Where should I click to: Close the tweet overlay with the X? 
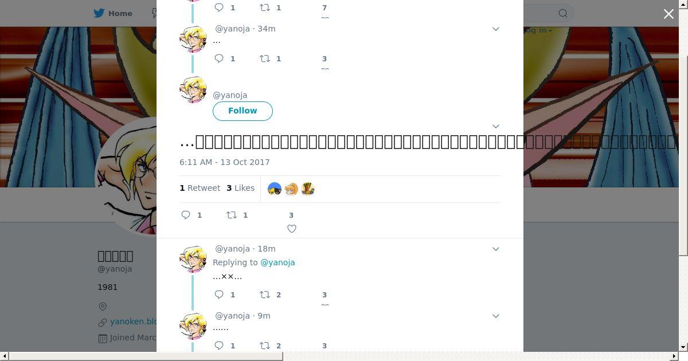[669, 14]
